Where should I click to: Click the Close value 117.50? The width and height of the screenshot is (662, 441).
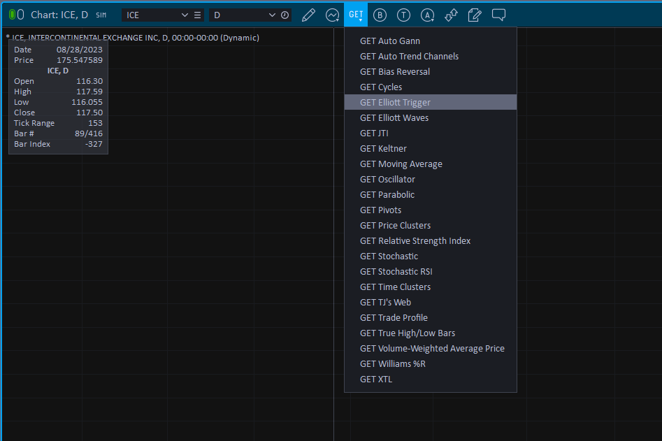[x=89, y=113]
